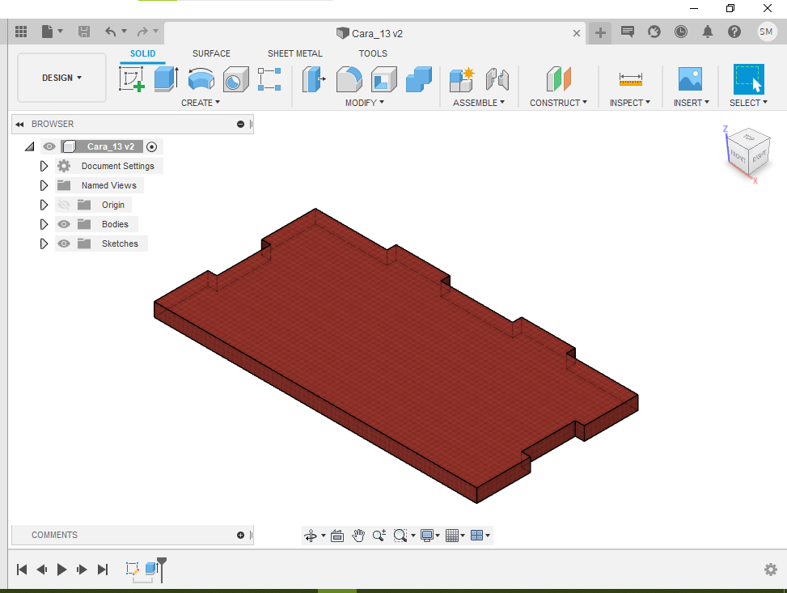Activate the Cara_13 v2 component radio button
Screen dimensions: 787x593
(x=151, y=146)
